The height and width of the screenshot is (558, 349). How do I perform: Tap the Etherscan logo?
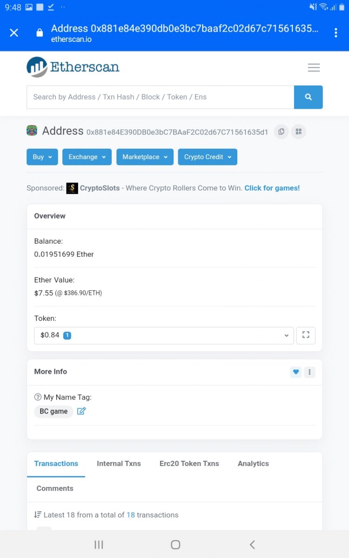[x=73, y=67]
